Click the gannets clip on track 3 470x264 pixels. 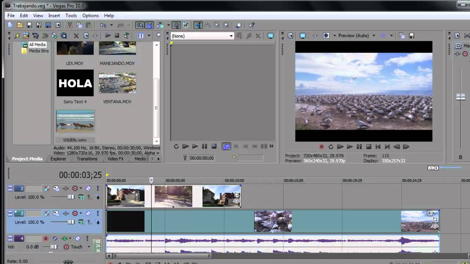(x=273, y=221)
